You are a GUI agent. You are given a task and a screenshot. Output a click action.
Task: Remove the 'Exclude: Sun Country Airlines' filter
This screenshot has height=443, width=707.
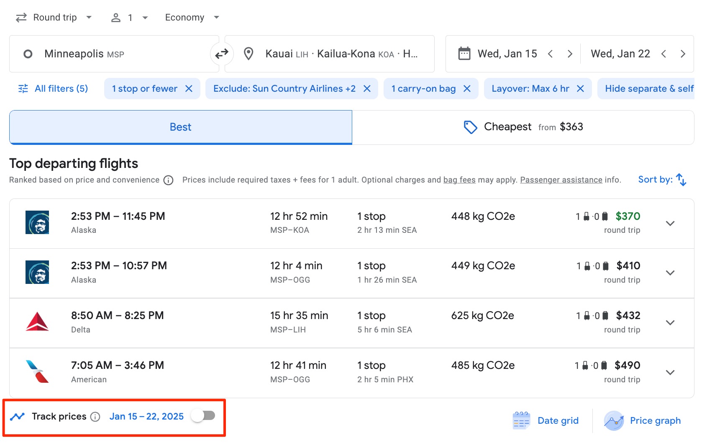click(x=367, y=88)
